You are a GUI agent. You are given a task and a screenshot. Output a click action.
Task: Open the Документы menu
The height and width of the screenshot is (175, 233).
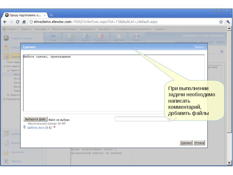click(x=88, y=29)
